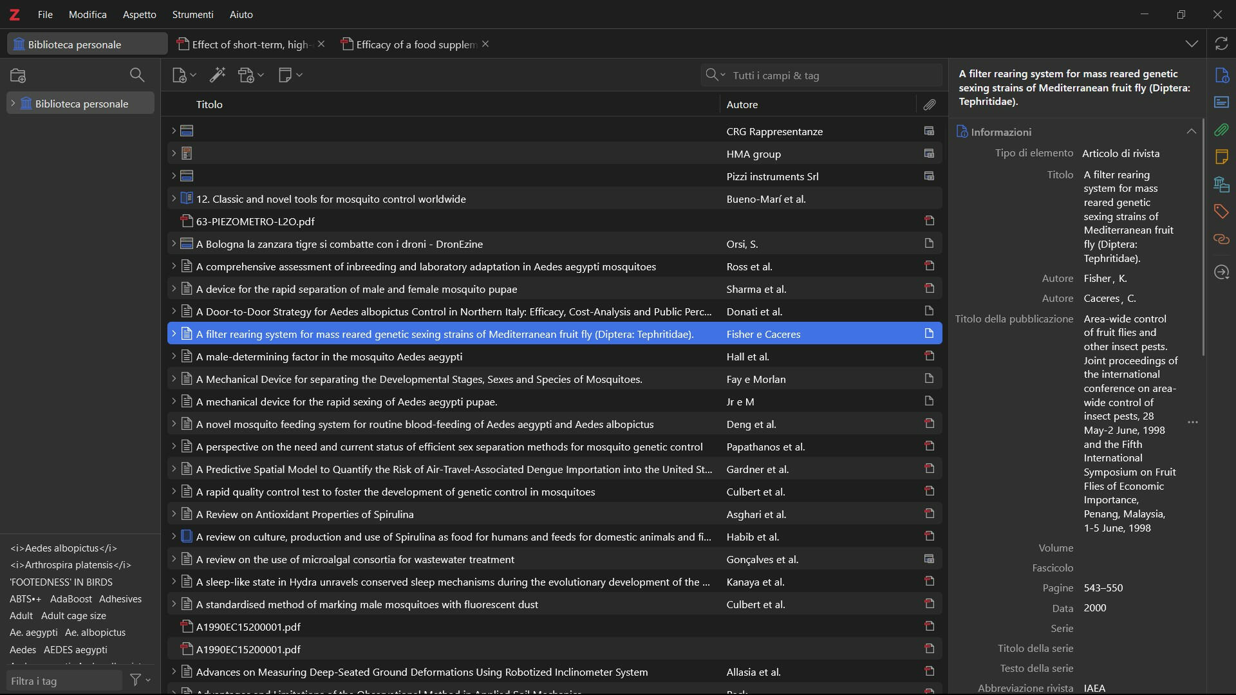Click the add item by identifier wand
Screen dimensions: 1236x695
[217, 75]
